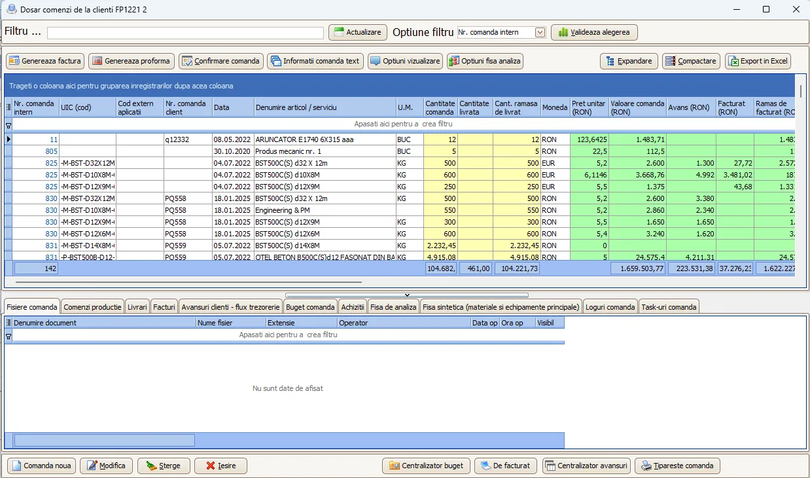Screen dimensions: 810x478
Task: Click the Genereaza proforma button
Action: [132, 61]
